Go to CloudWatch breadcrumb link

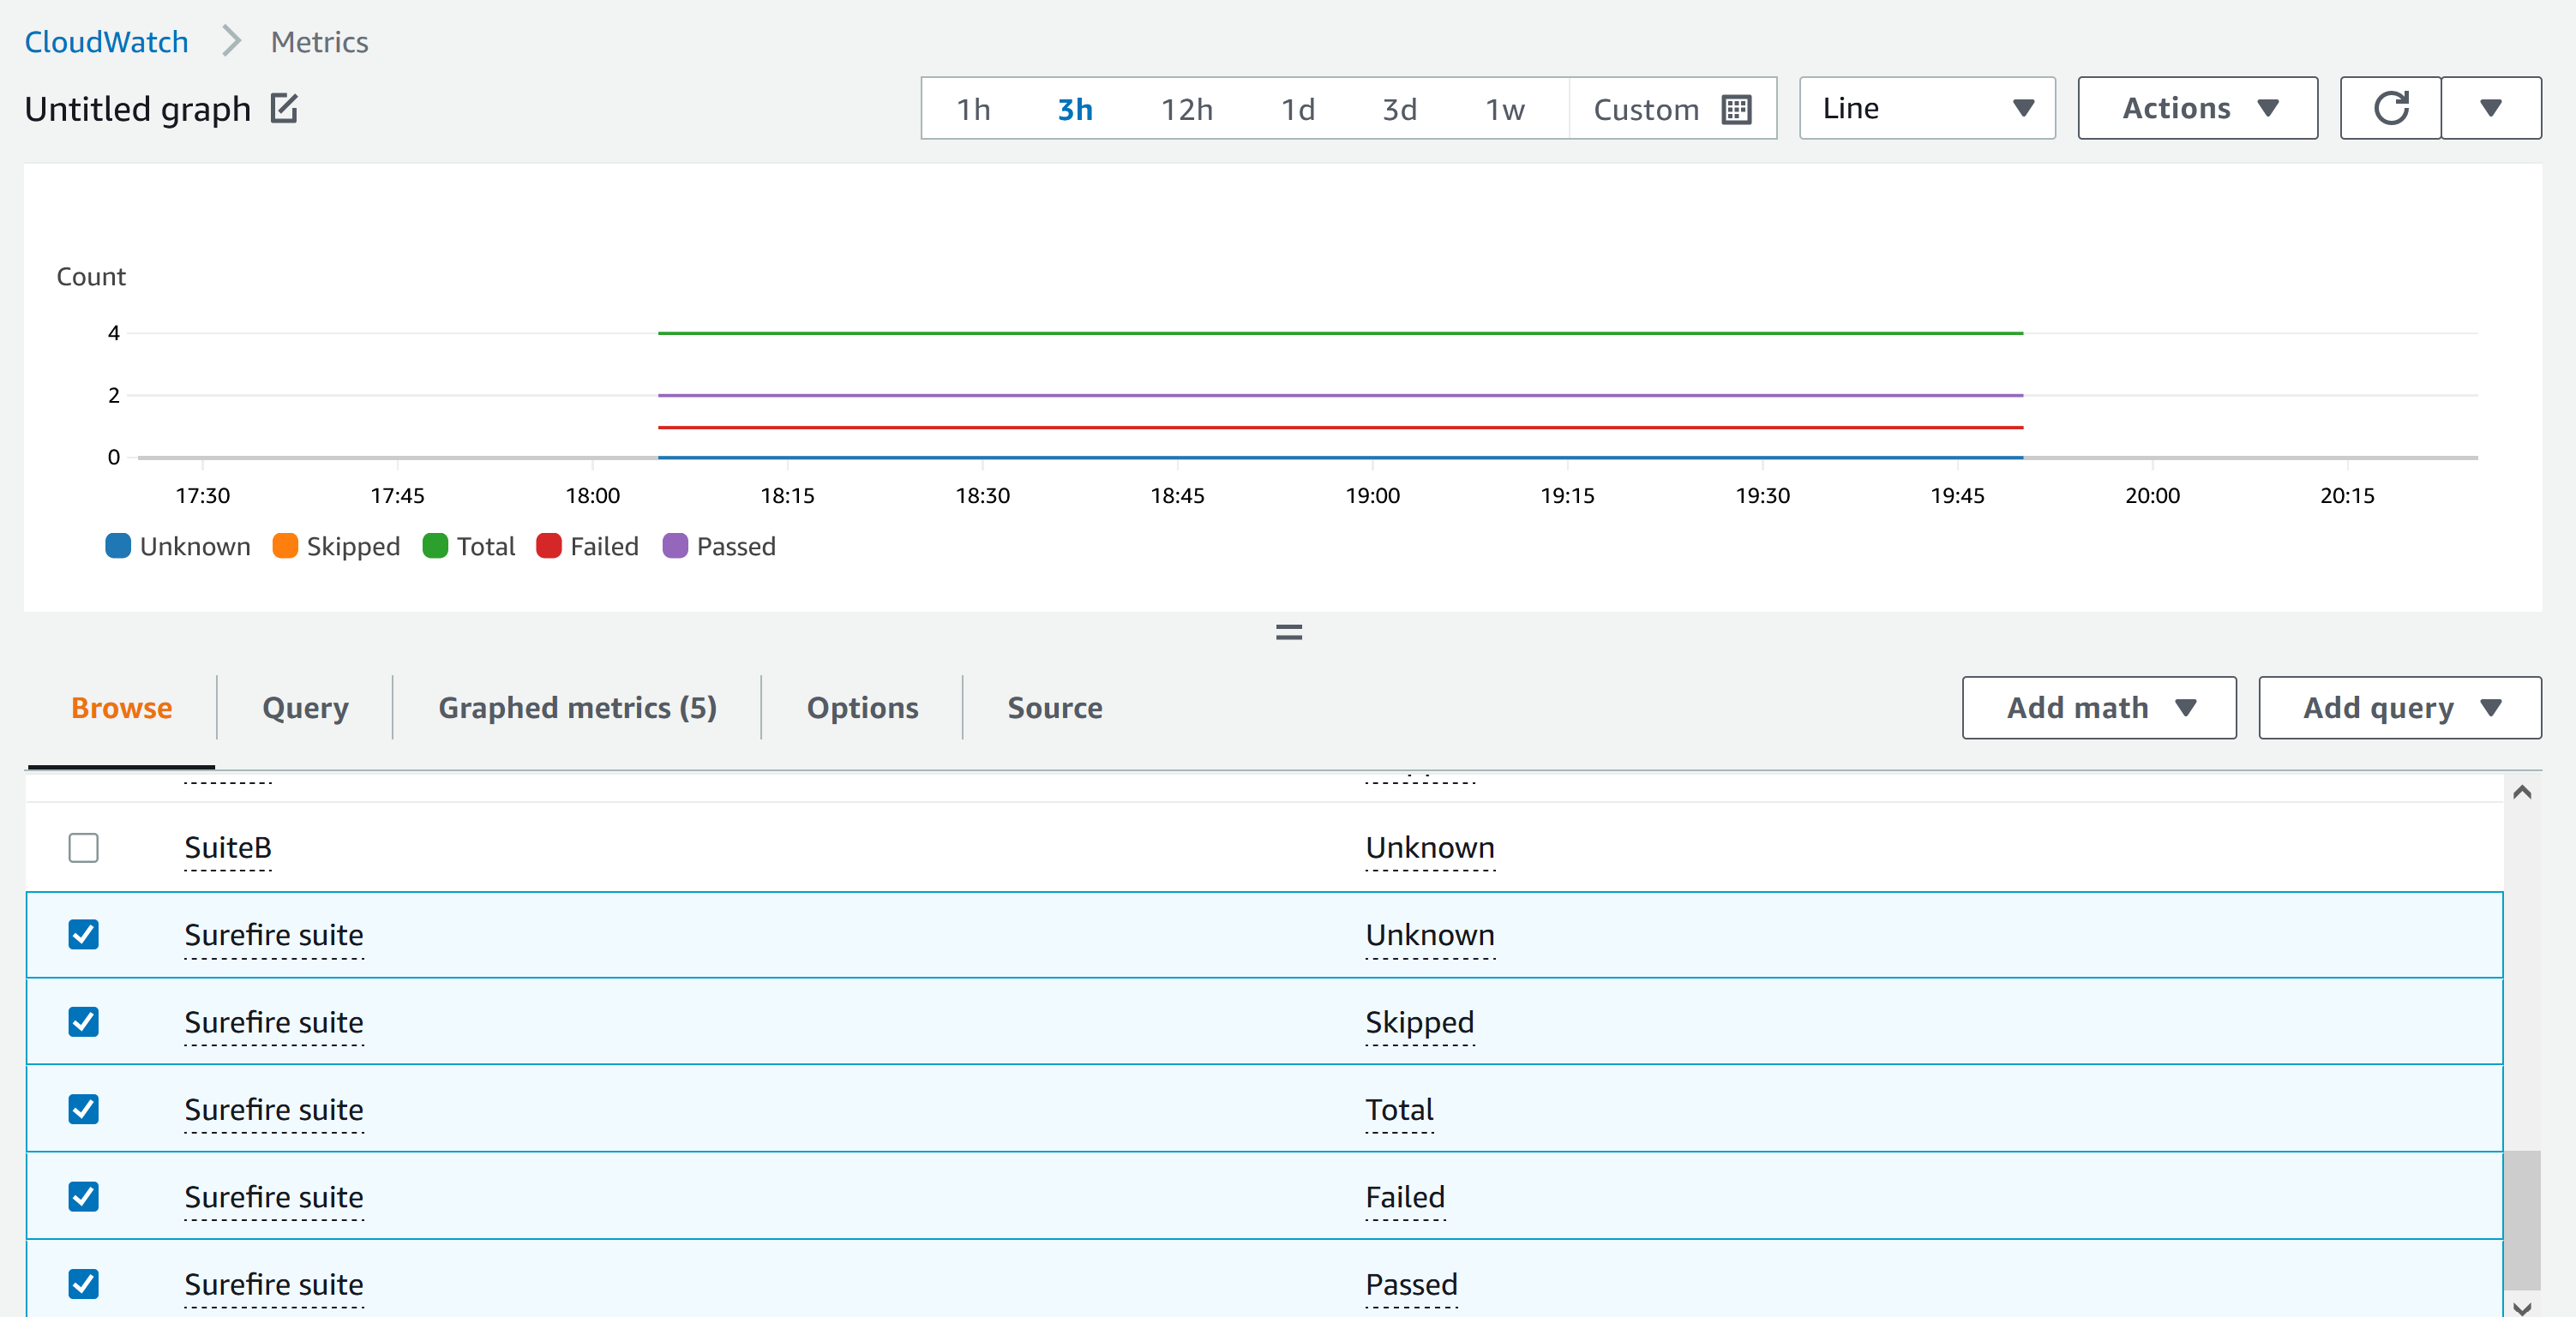click(x=106, y=42)
